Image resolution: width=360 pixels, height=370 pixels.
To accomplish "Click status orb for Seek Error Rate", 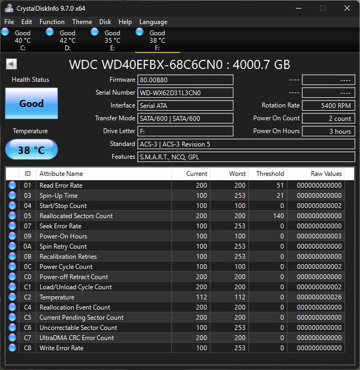I will (x=12, y=226).
